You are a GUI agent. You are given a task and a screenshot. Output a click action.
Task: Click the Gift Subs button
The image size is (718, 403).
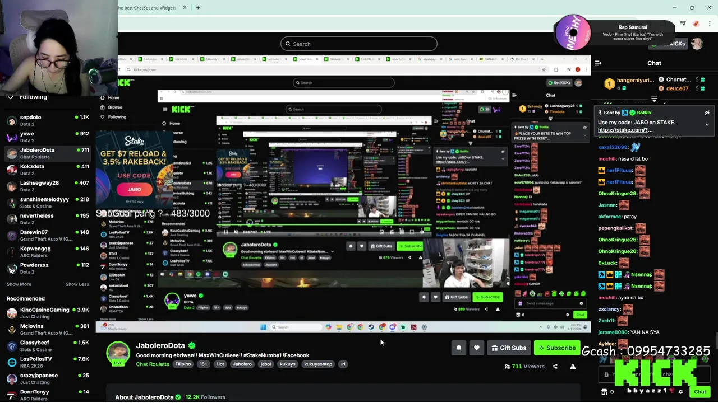[x=509, y=348]
